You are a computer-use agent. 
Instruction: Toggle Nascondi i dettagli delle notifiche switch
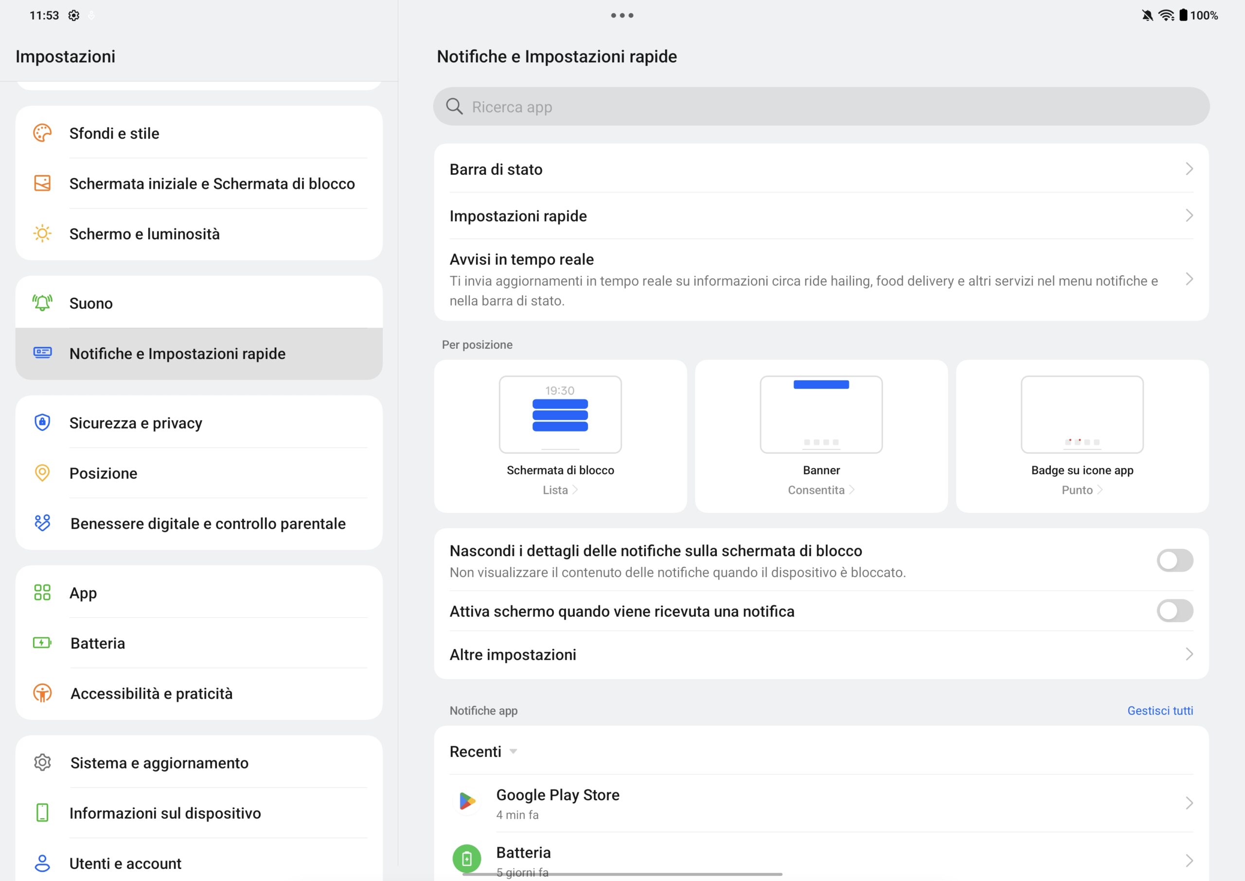1175,560
